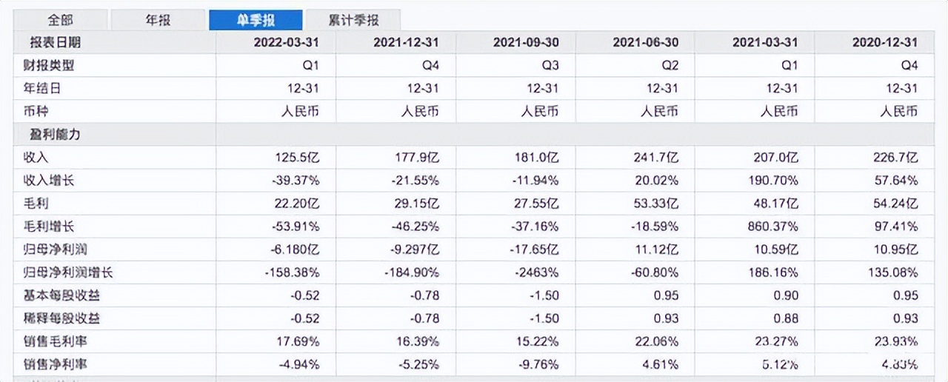This screenshot has width=948, height=382.
Task: Select the 2021-09-30 date column header
Action: (x=526, y=42)
